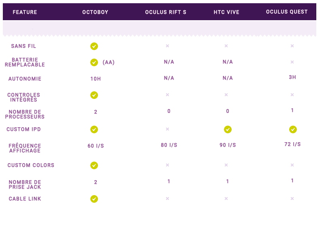Click the Fréquence Affichage row label
Screen dimensions: 324x227
pos(25,148)
